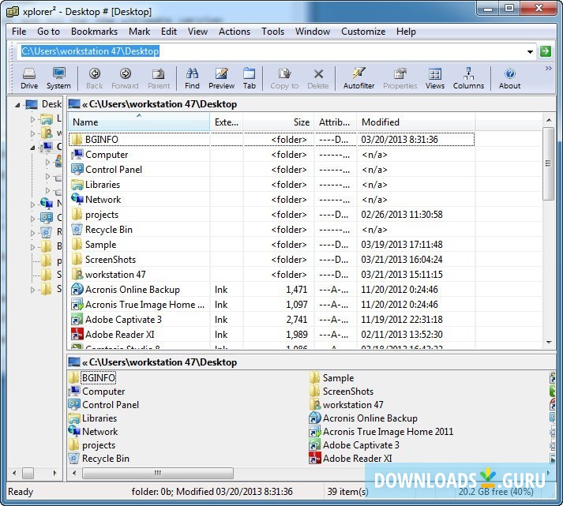
Task: Select Control Panel row in top pane
Action: tap(271, 170)
